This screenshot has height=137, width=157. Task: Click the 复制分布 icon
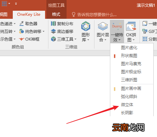(53, 24)
